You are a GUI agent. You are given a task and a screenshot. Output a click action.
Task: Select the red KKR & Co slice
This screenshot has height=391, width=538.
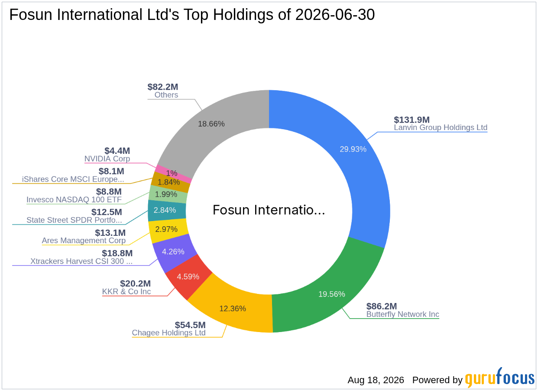point(188,276)
